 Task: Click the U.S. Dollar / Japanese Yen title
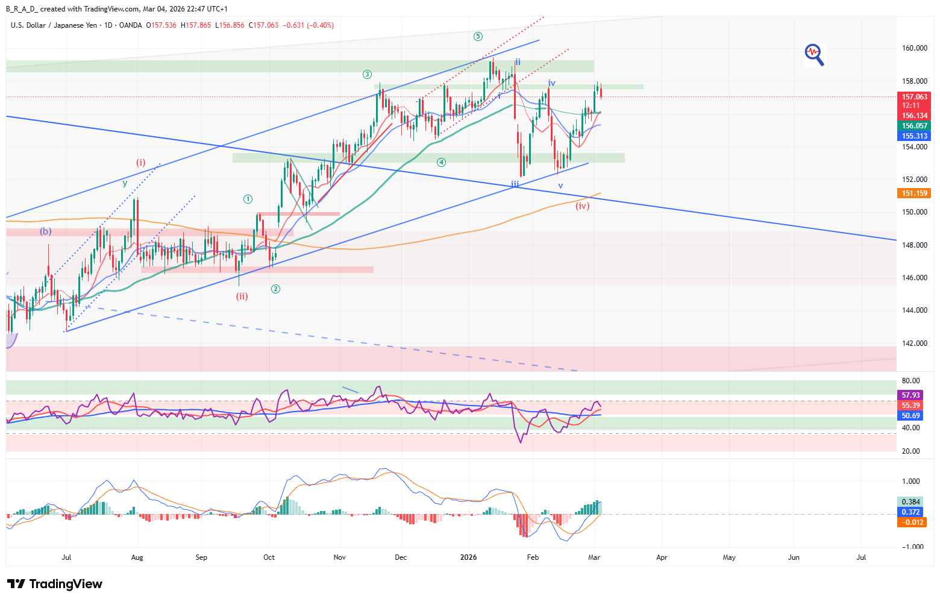coord(54,25)
